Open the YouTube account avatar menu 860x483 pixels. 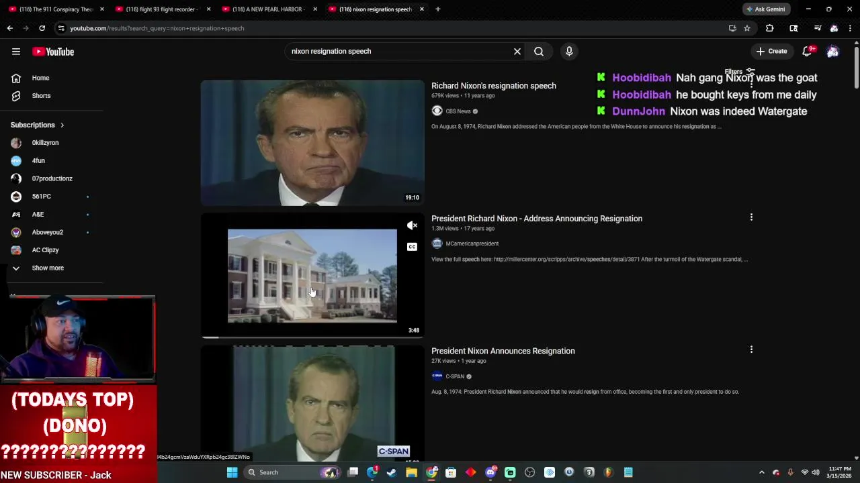832,51
